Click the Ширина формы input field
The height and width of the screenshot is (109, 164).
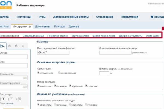point(104,73)
